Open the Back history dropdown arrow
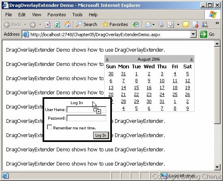Screen dimensions: 223x181 click(25, 25)
